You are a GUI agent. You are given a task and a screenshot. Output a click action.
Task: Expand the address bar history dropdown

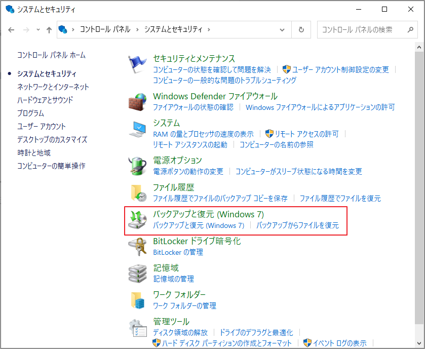(x=282, y=30)
